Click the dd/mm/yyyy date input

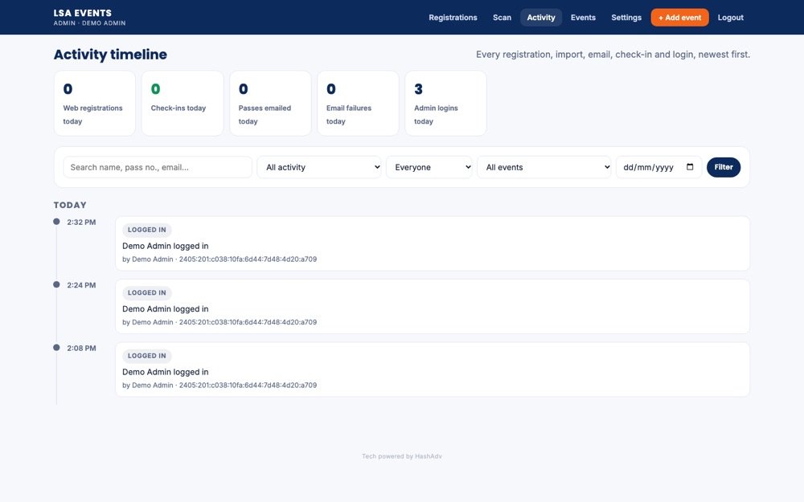pos(658,167)
